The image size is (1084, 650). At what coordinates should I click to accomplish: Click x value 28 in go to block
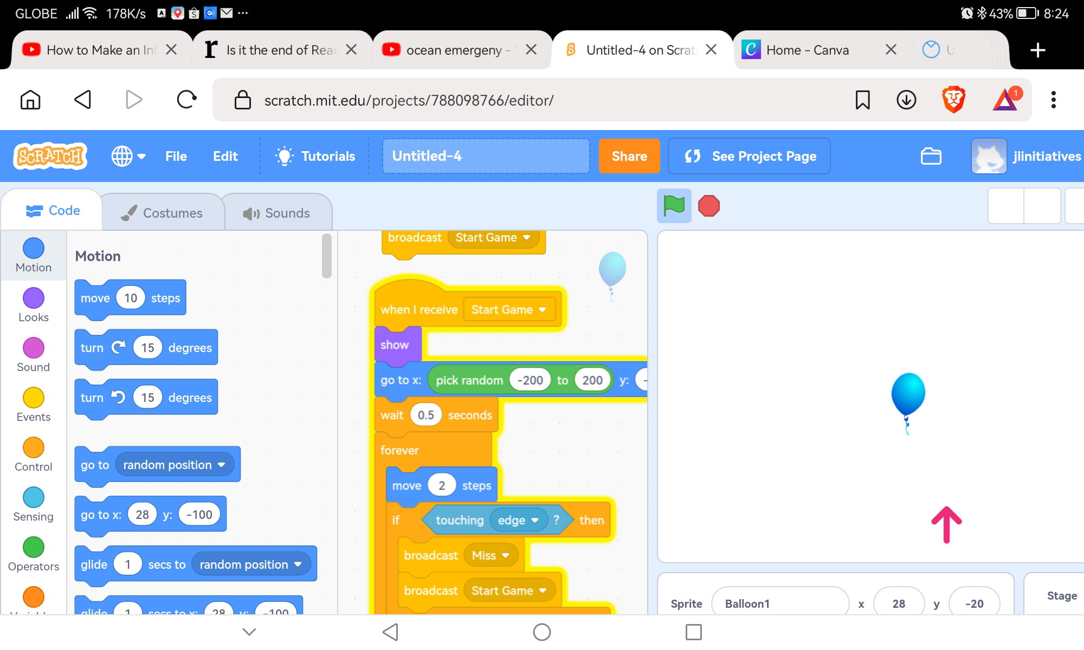(142, 515)
